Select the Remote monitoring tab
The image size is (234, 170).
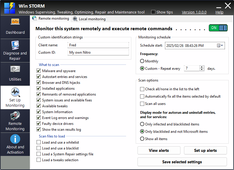point(53,18)
